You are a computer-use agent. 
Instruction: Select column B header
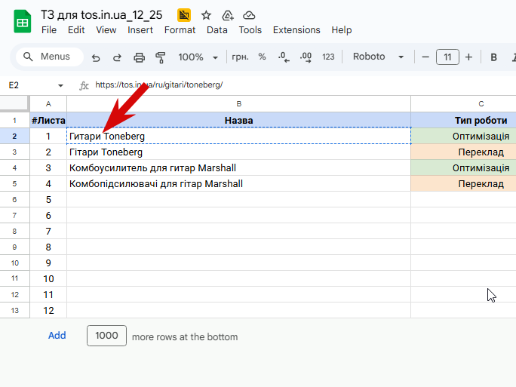coord(239,104)
